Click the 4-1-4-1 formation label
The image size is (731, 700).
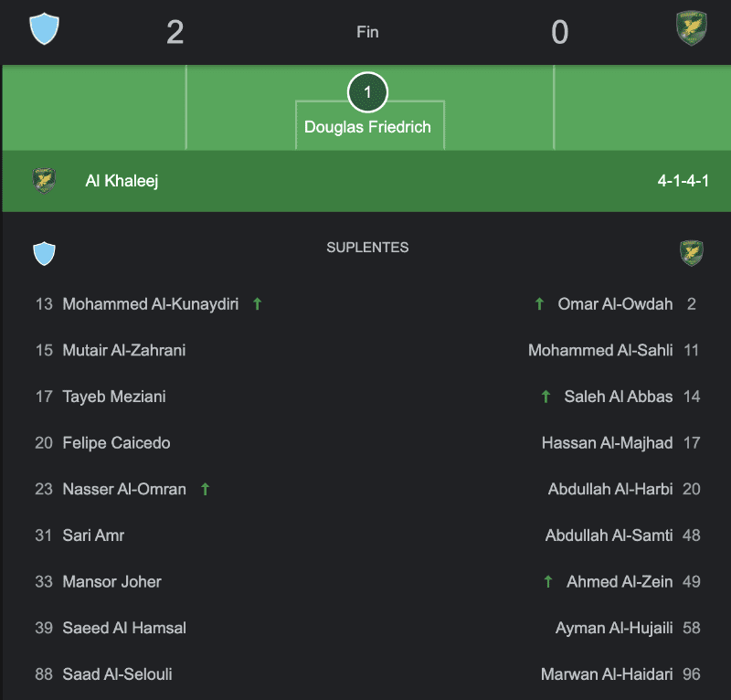pos(683,181)
